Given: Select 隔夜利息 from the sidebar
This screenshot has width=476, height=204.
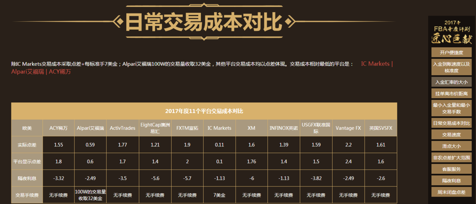Looking at the screenshot, I should click(x=451, y=180).
